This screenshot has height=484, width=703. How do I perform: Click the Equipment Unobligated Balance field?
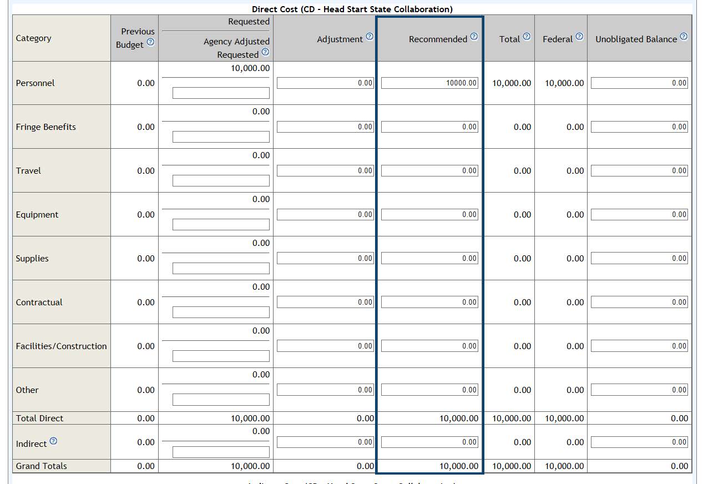639,215
